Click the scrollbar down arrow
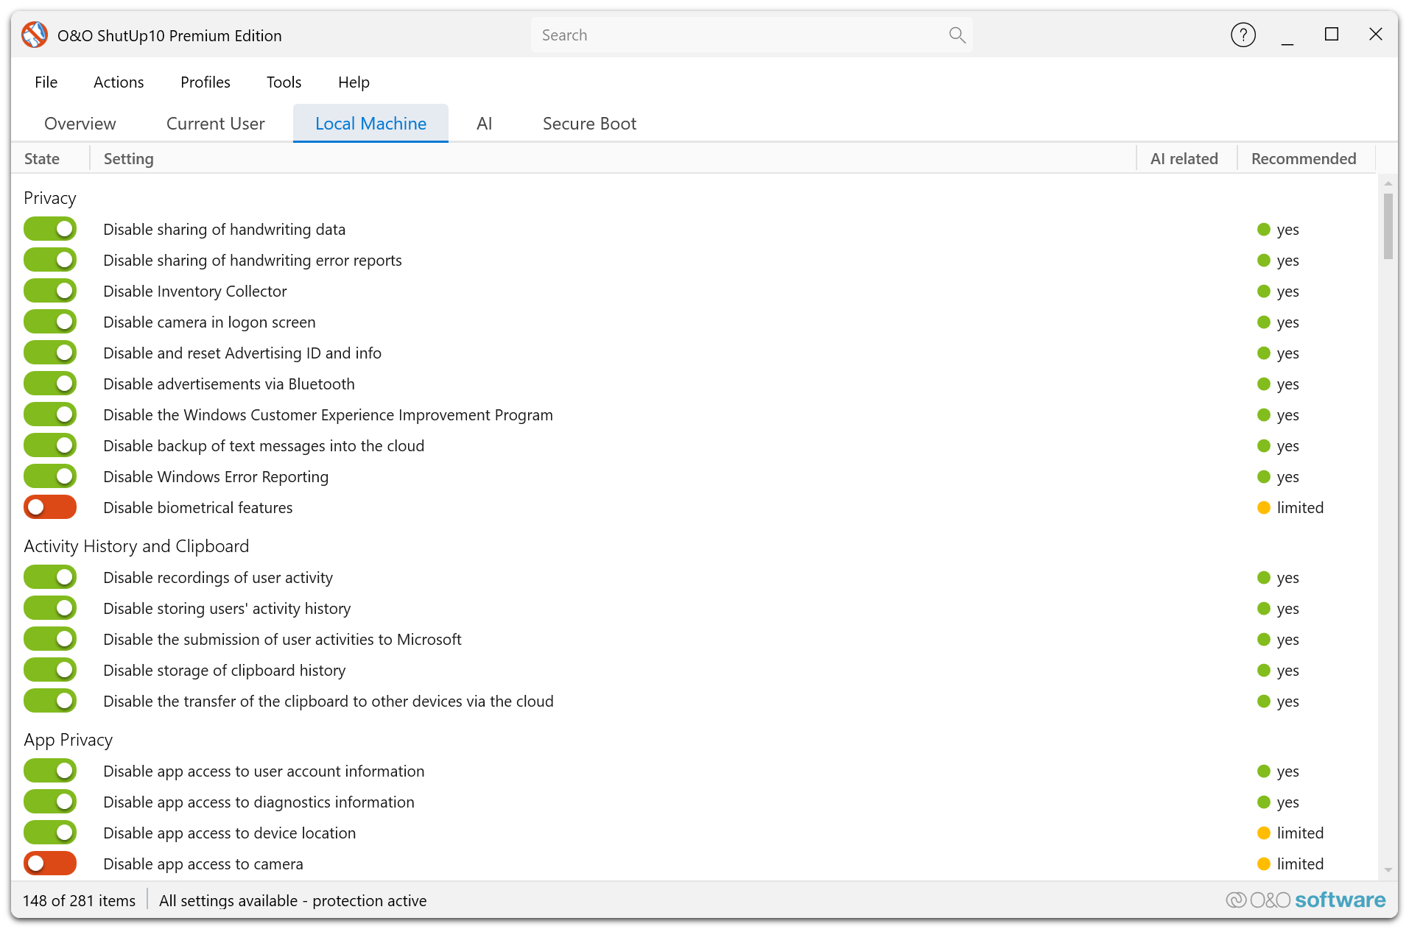This screenshot has height=929, width=1409. (1388, 870)
